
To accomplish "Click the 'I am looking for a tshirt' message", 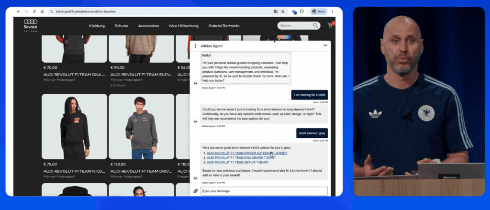I will (310, 95).
